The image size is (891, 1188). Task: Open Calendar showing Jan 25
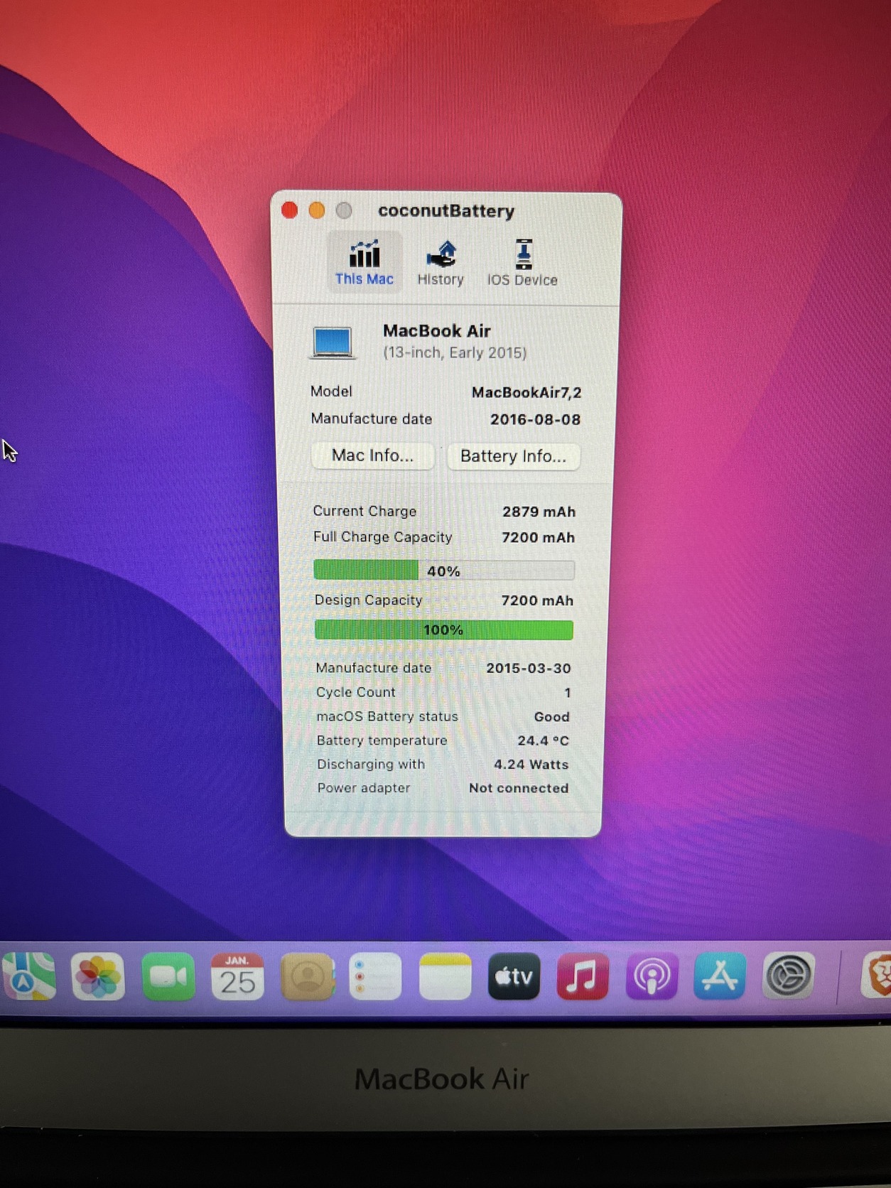pyautogui.click(x=237, y=977)
